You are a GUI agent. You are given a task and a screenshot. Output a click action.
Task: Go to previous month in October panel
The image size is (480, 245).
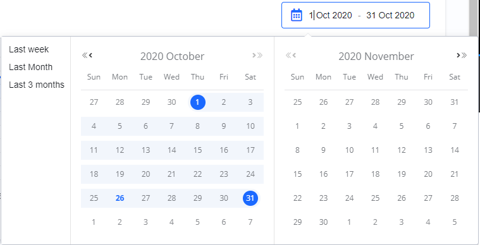(x=90, y=56)
